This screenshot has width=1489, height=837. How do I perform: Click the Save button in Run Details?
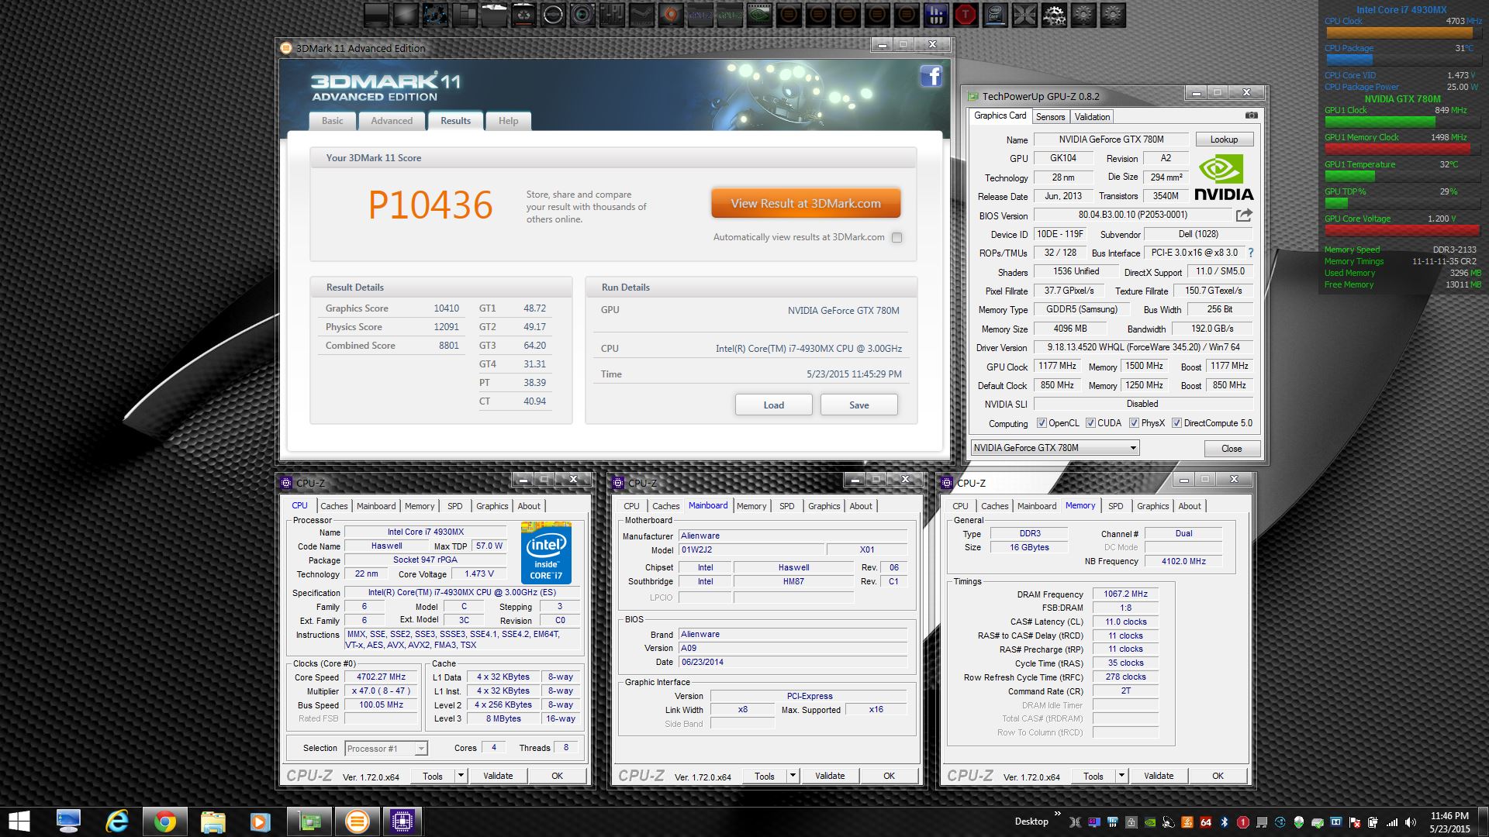point(859,405)
